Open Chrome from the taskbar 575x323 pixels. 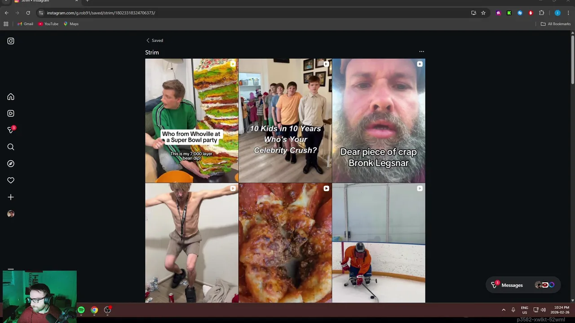click(x=94, y=310)
